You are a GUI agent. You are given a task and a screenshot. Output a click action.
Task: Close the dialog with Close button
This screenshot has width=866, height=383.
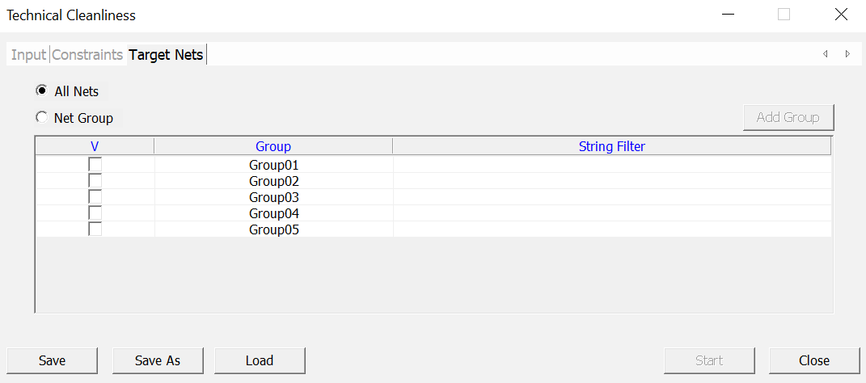coord(813,360)
